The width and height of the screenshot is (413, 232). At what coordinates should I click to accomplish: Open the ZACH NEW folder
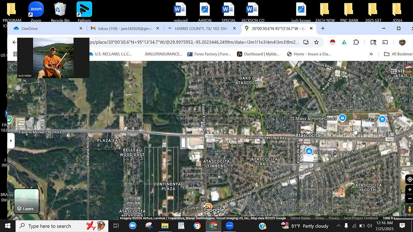click(x=325, y=12)
